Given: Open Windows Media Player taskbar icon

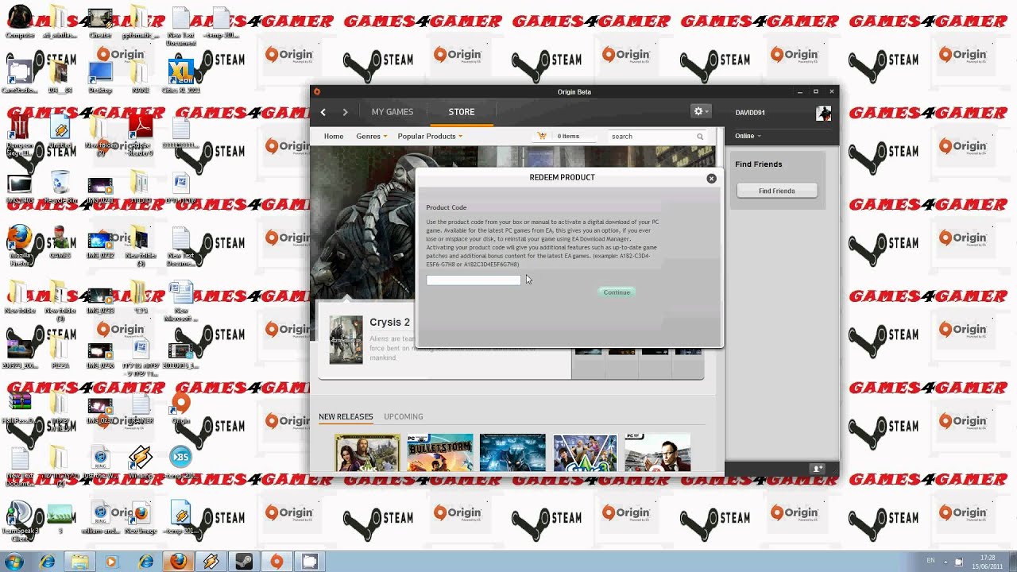Looking at the screenshot, I should [111, 562].
